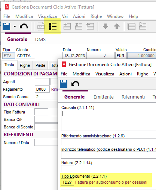Click the Sconto Cassa field
The height and width of the screenshot is (190, 156).
(46, 97)
